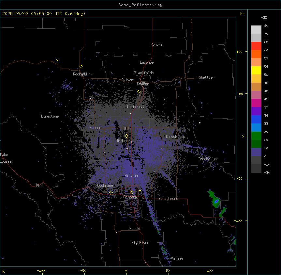Click the Lacombe label
This screenshot has height=275, width=281.
click(147, 62)
